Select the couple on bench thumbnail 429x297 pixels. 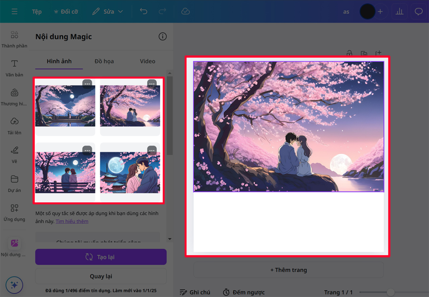[65, 172]
